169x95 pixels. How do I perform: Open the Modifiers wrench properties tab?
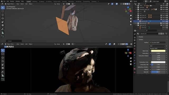pos(135,55)
